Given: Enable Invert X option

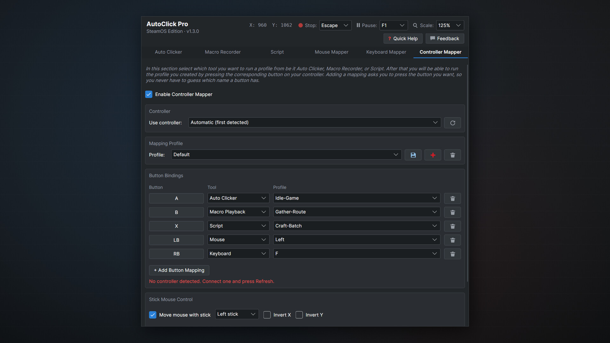Looking at the screenshot, I should click(267, 315).
